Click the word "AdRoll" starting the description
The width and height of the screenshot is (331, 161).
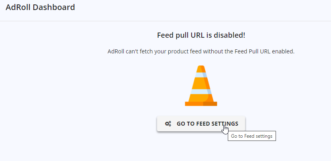click(x=116, y=51)
